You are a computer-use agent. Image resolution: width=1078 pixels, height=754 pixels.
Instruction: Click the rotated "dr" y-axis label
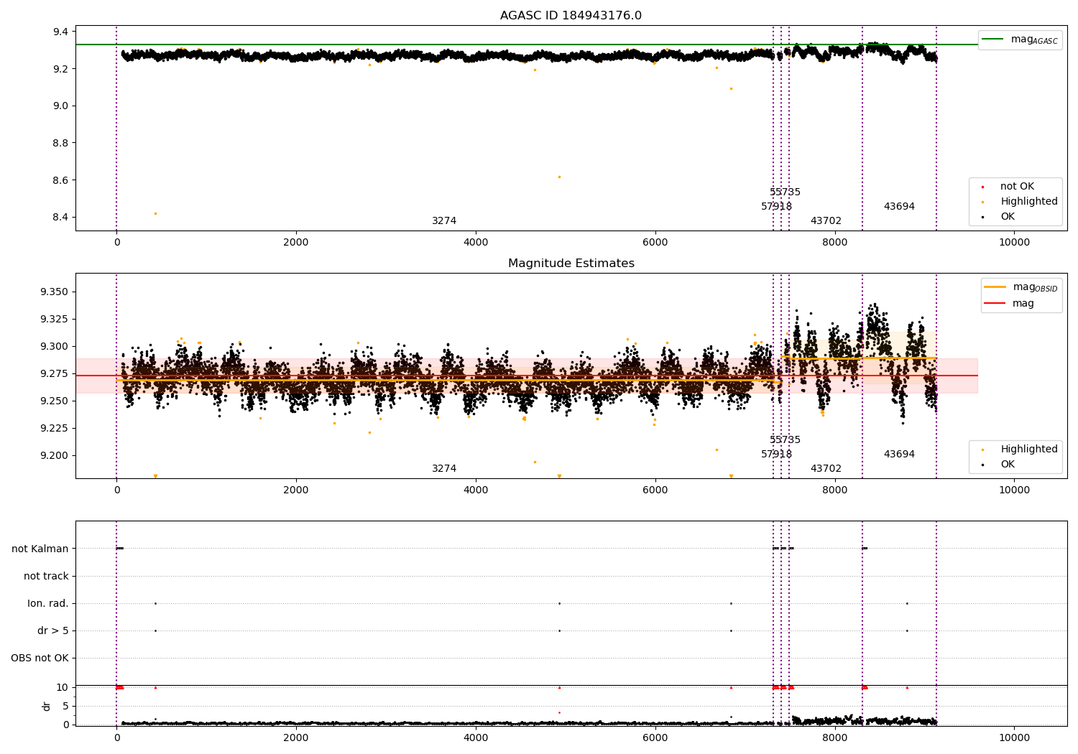coord(47,706)
